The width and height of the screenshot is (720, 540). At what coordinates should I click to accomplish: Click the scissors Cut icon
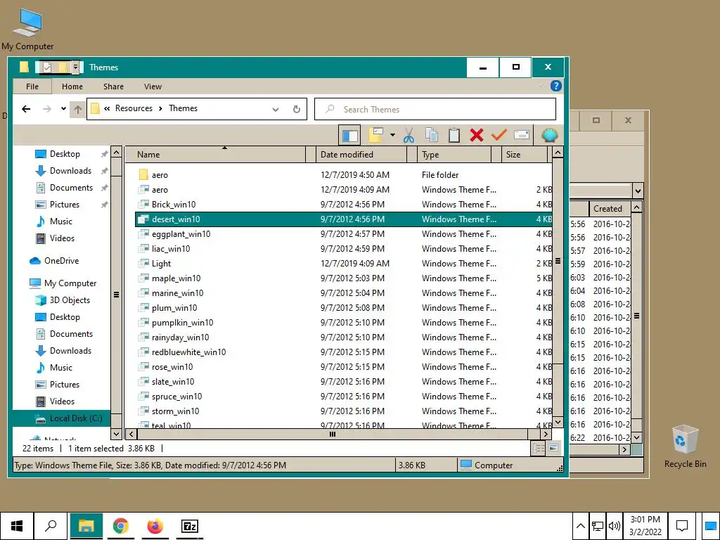coord(409,135)
